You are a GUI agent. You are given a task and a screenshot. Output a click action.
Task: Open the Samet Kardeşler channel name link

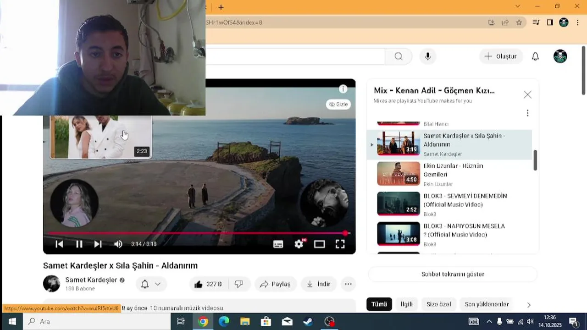coord(91,280)
